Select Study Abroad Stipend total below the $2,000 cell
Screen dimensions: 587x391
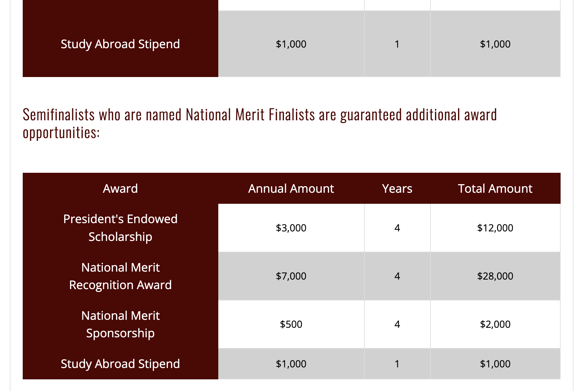pos(495,364)
